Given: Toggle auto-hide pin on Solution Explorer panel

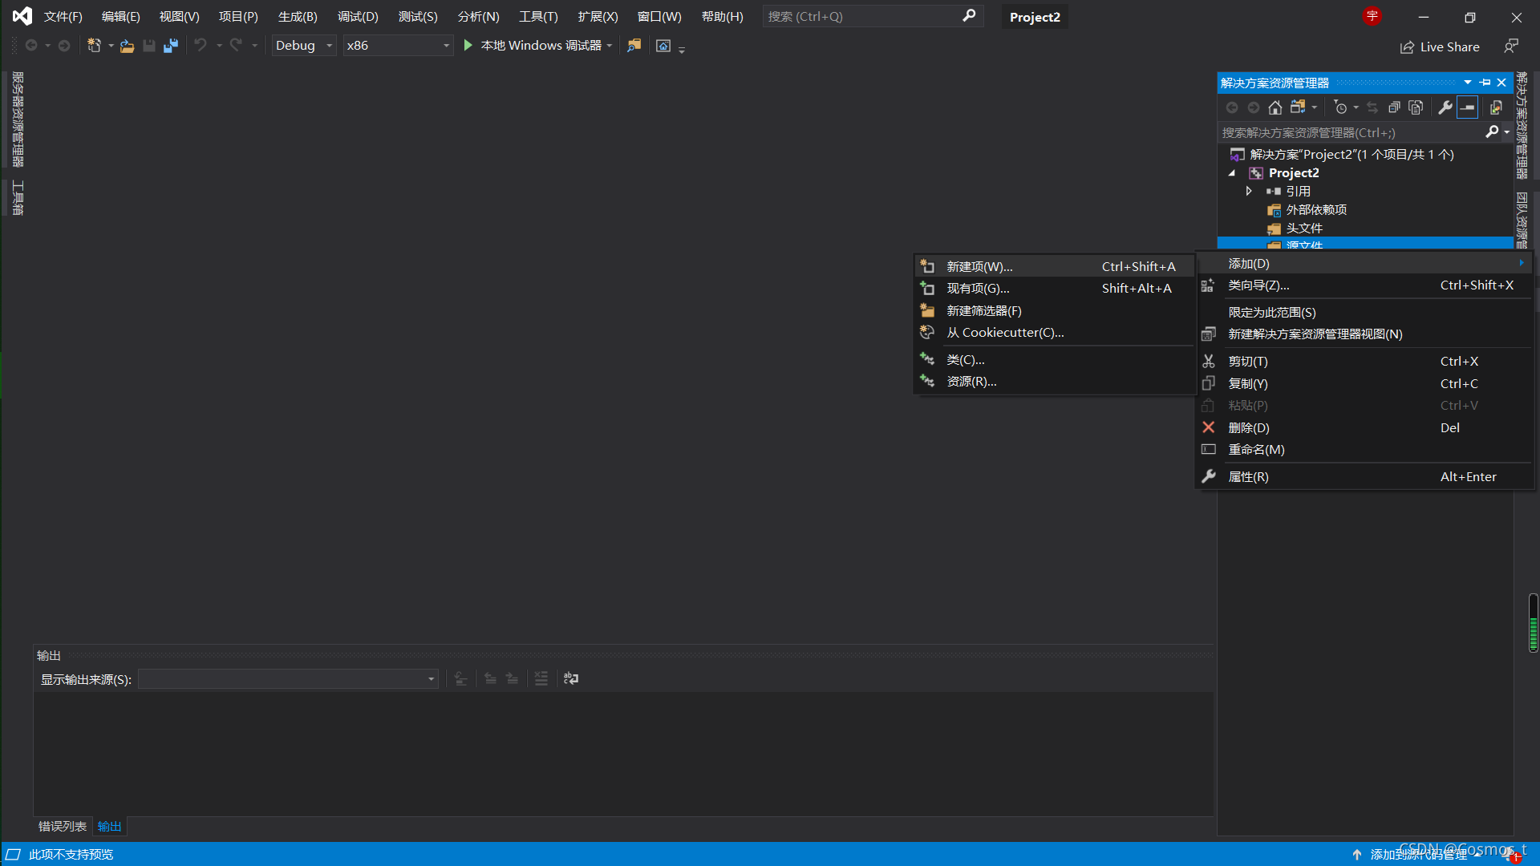Looking at the screenshot, I should tap(1485, 83).
